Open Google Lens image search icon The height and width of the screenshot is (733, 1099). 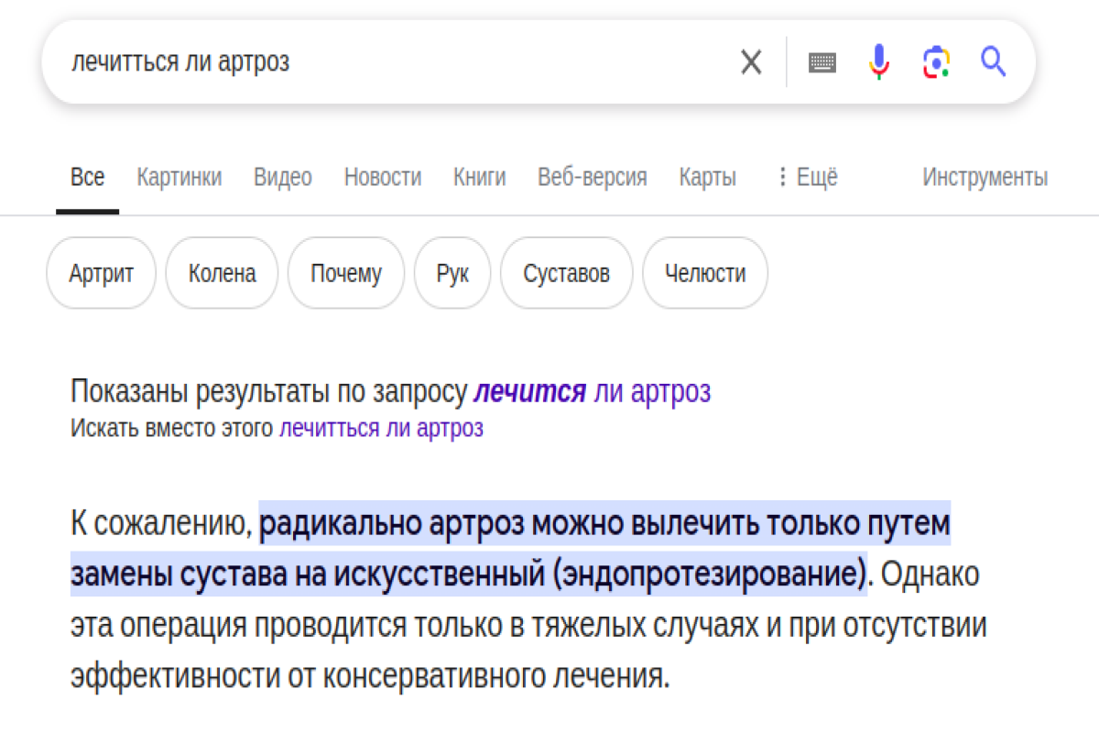[x=935, y=62]
